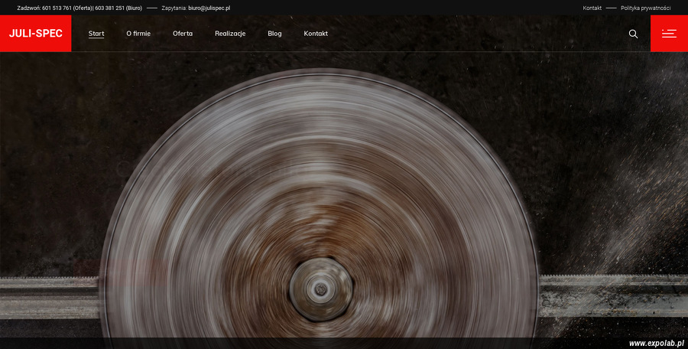Click phone number 601 513 761 (Oferta)
688x349 pixels.
pos(67,8)
